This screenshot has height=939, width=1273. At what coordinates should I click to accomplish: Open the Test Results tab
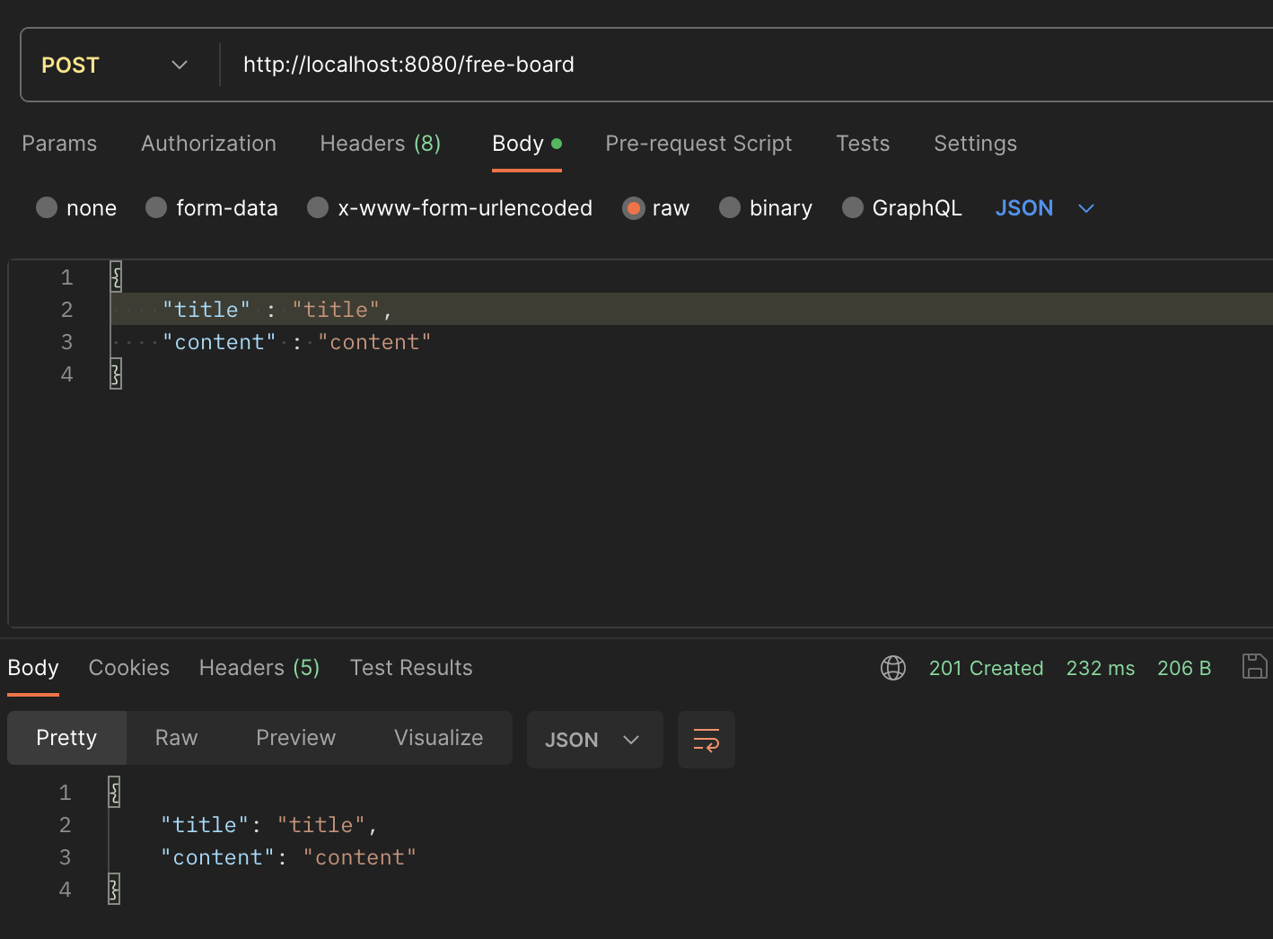click(411, 668)
